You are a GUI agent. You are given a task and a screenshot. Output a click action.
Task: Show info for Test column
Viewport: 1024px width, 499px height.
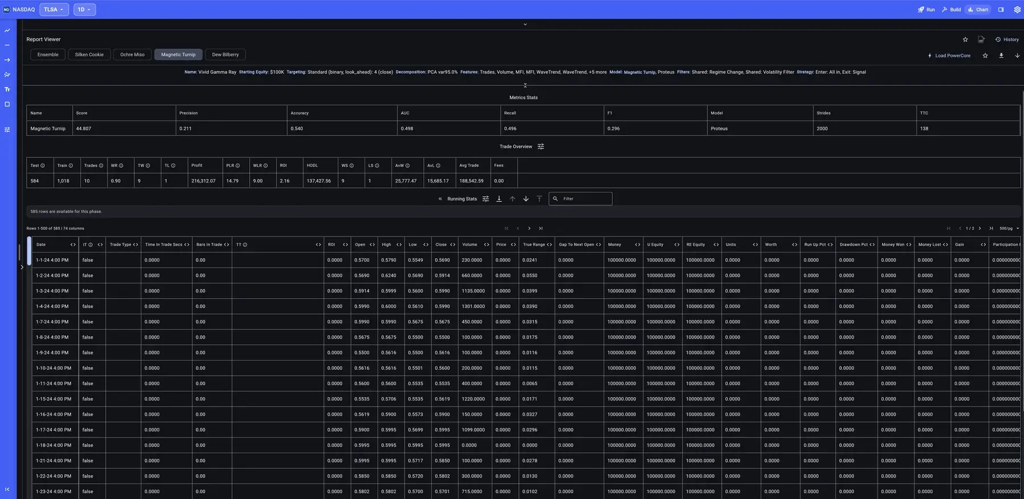tap(43, 166)
